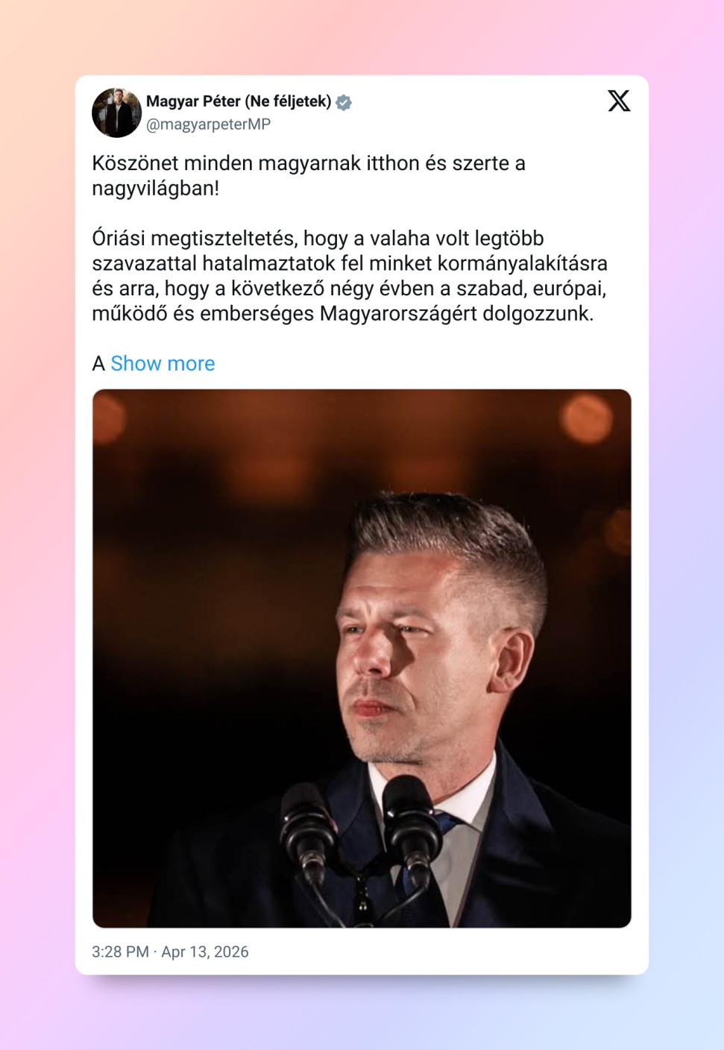Open the X logo on the card
The height and width of the screenshot is (1050, 724).
(619, 101)
